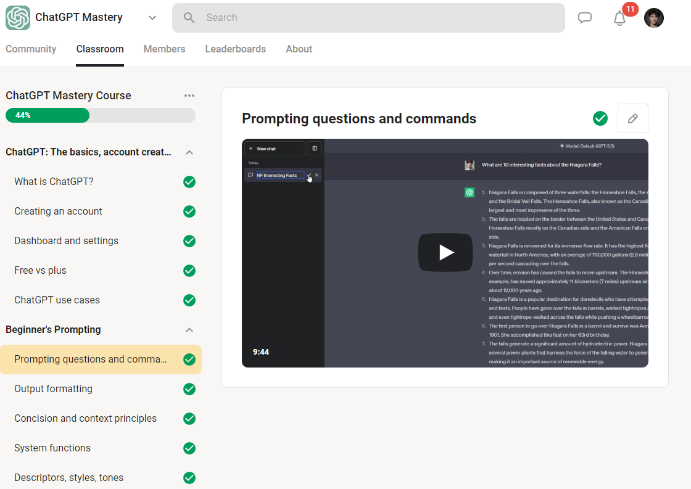The width and height of the screenshot is (691, 489).
Task: Open lesson Concision and context principles
Action: click(x=86, y=418)
